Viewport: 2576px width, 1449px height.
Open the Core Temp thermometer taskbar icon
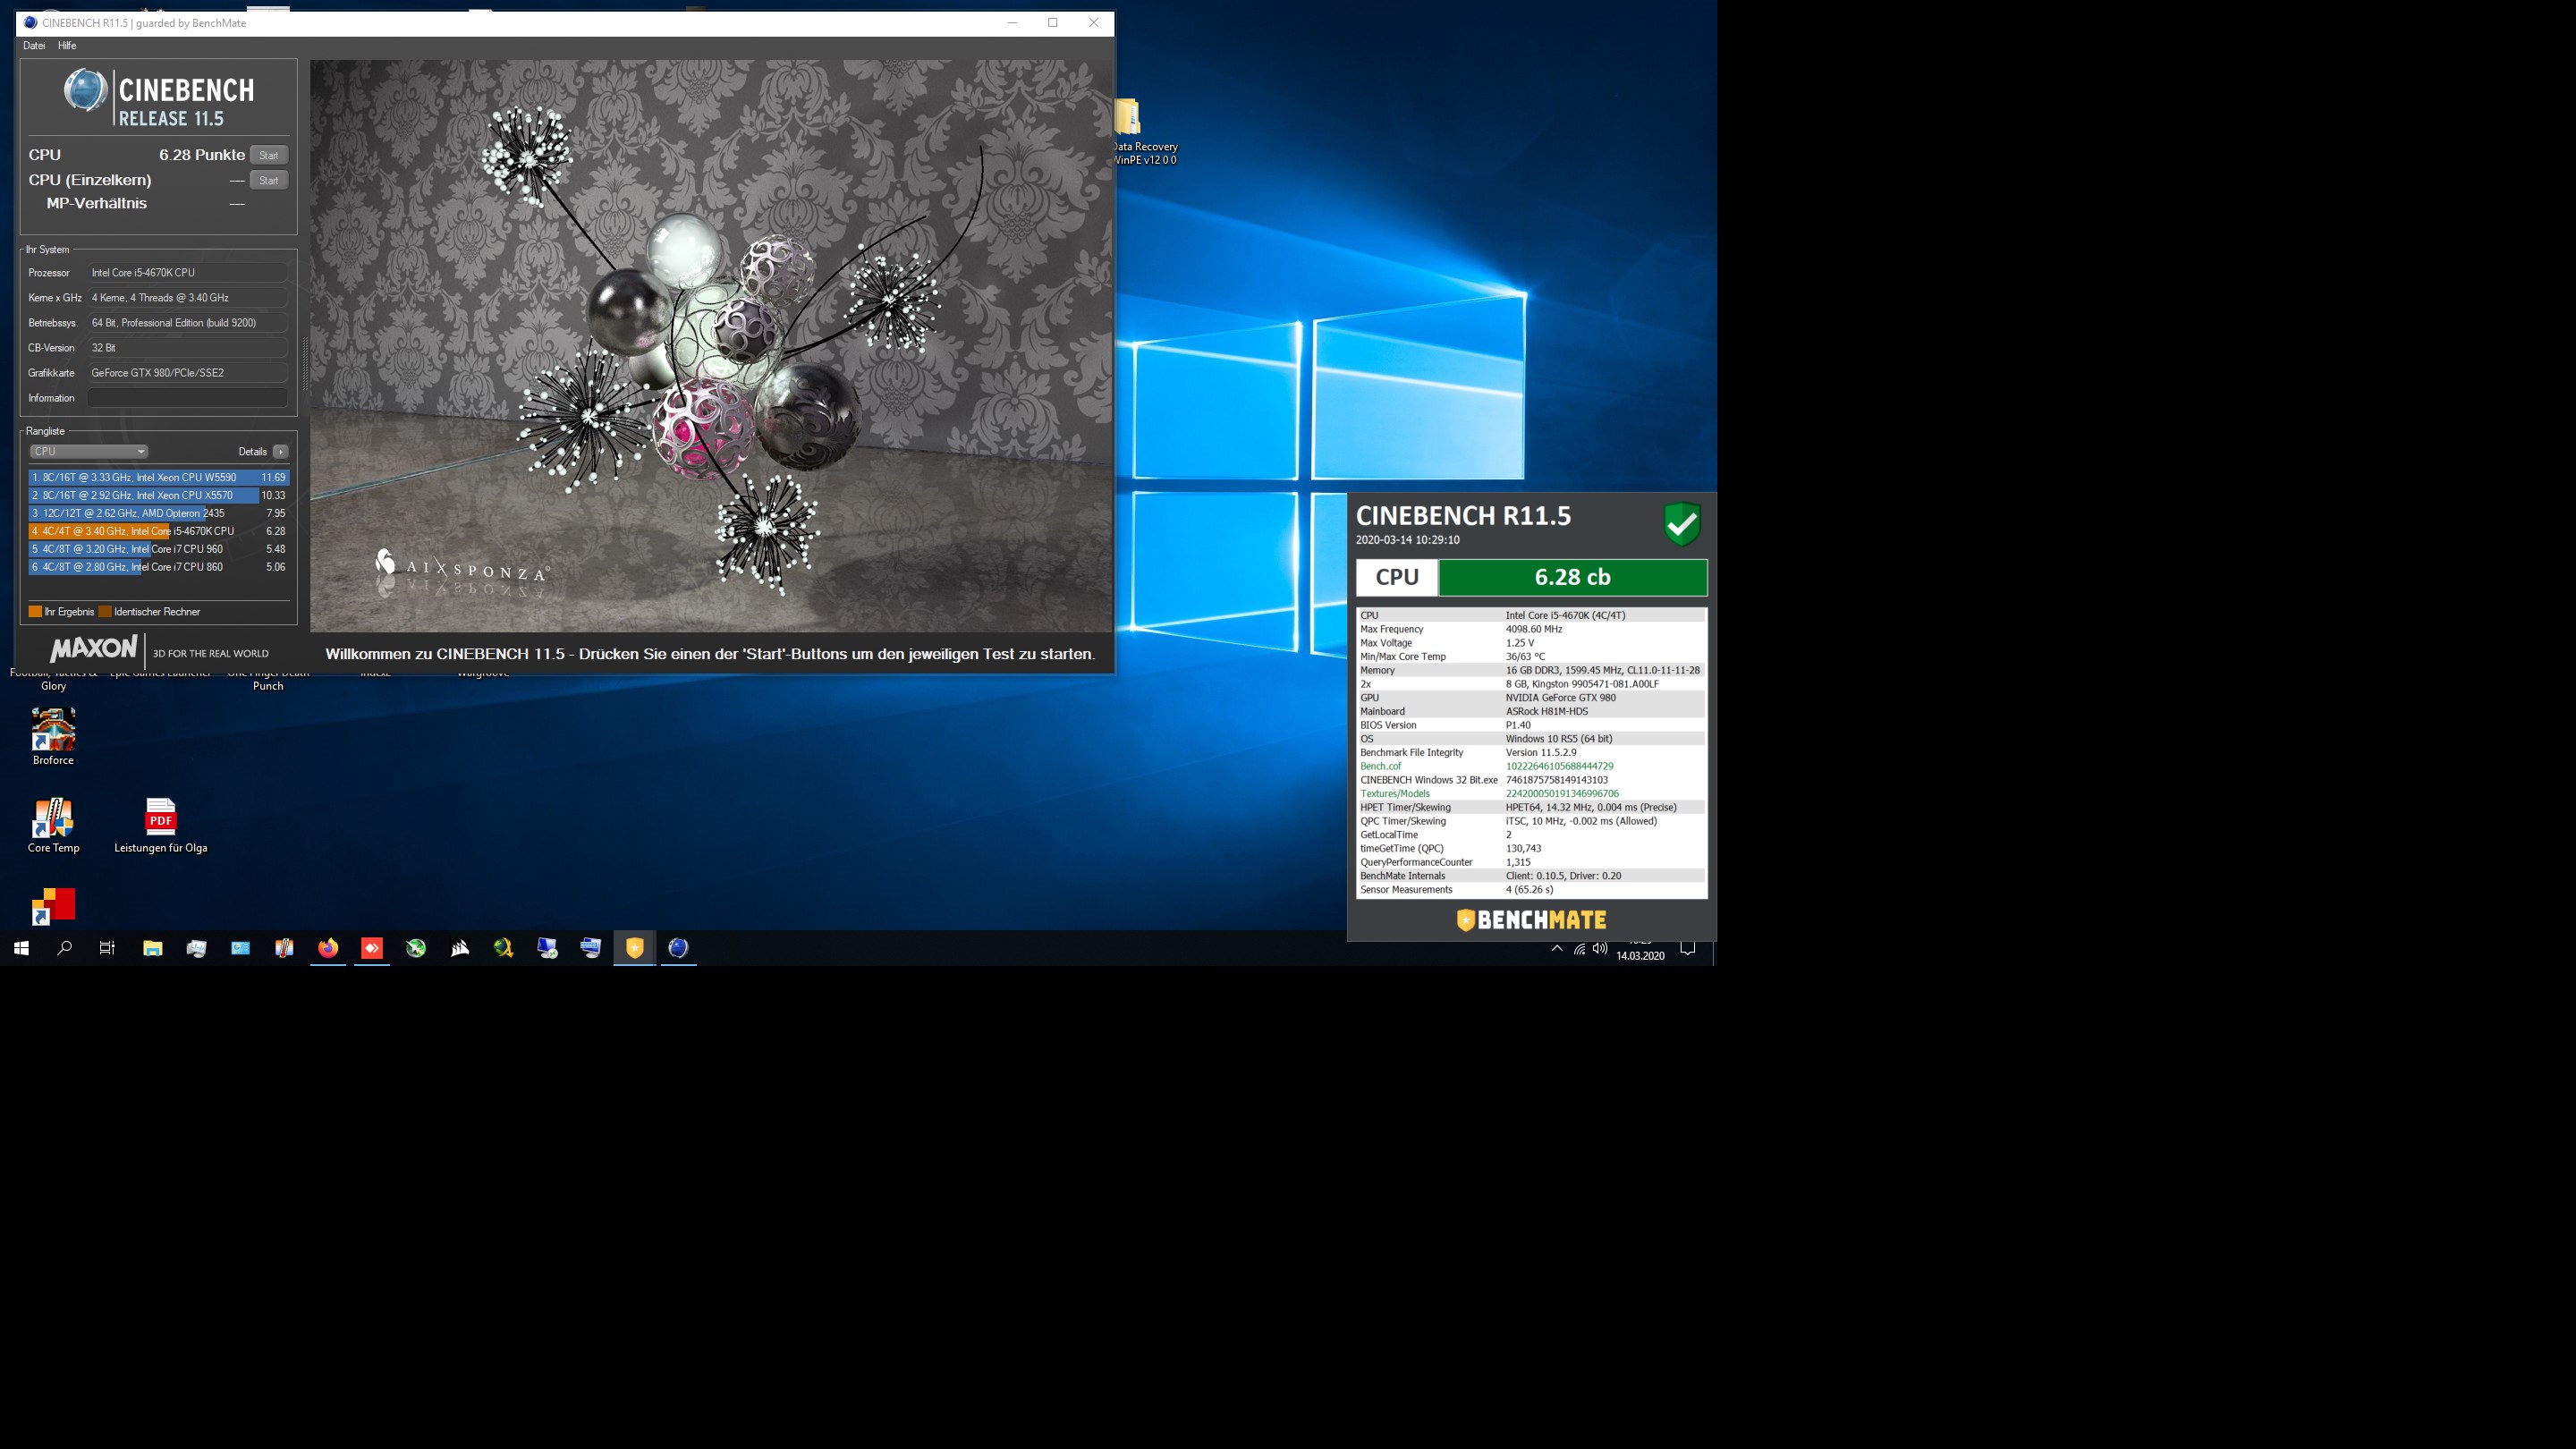[284, 948]
